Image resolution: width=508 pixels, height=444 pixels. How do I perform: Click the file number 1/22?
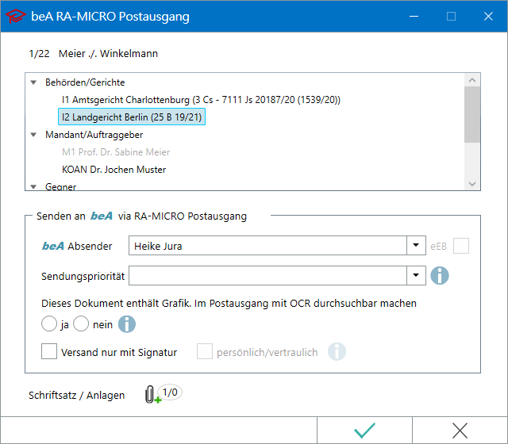39,53
